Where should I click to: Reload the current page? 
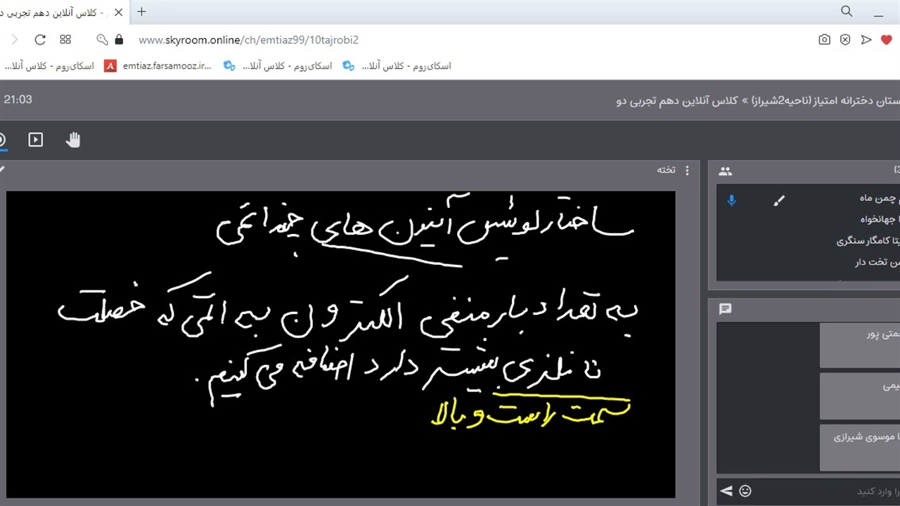[x=40, y=40]
